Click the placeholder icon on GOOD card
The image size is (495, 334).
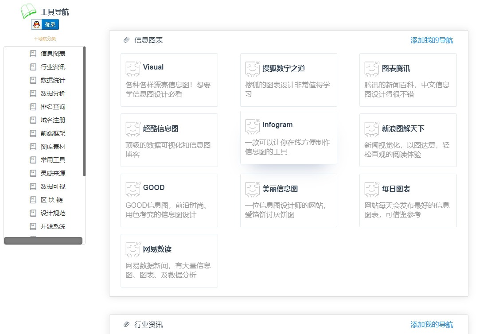point(133,190)
